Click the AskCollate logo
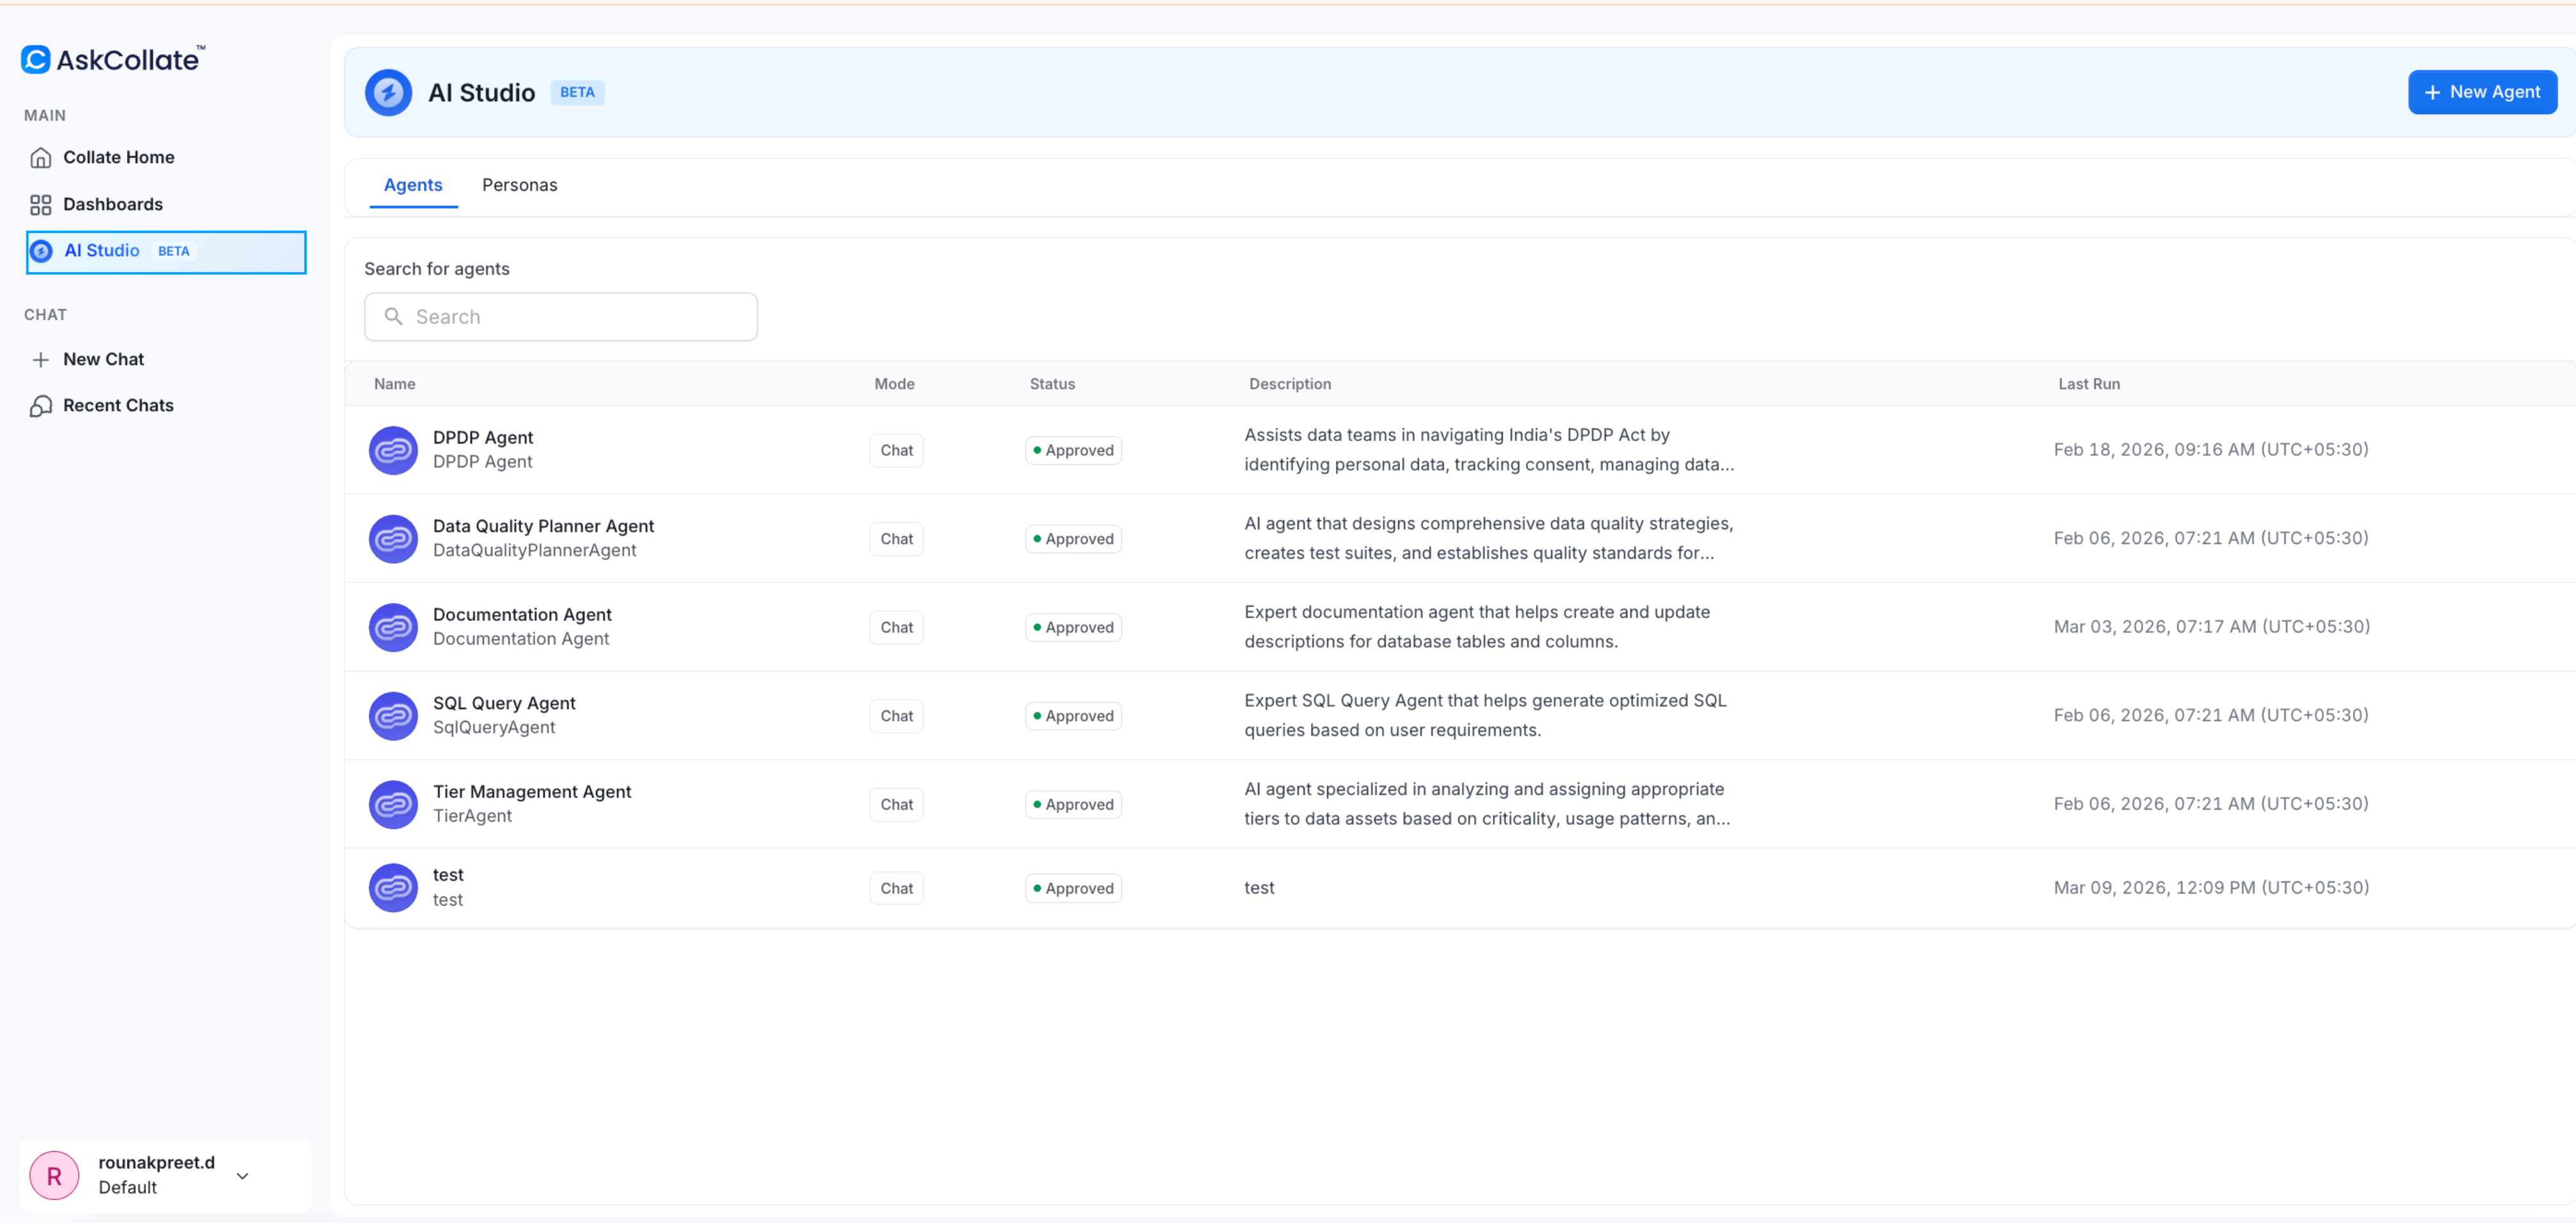Viewport: 2576px width, 1223px height. click(x=113, y=58)
